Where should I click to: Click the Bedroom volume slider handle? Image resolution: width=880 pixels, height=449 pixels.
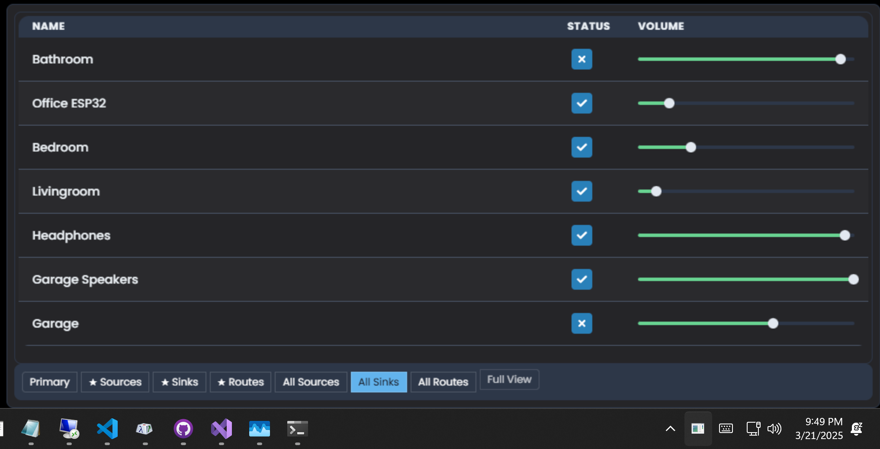[x=691, y=147]
